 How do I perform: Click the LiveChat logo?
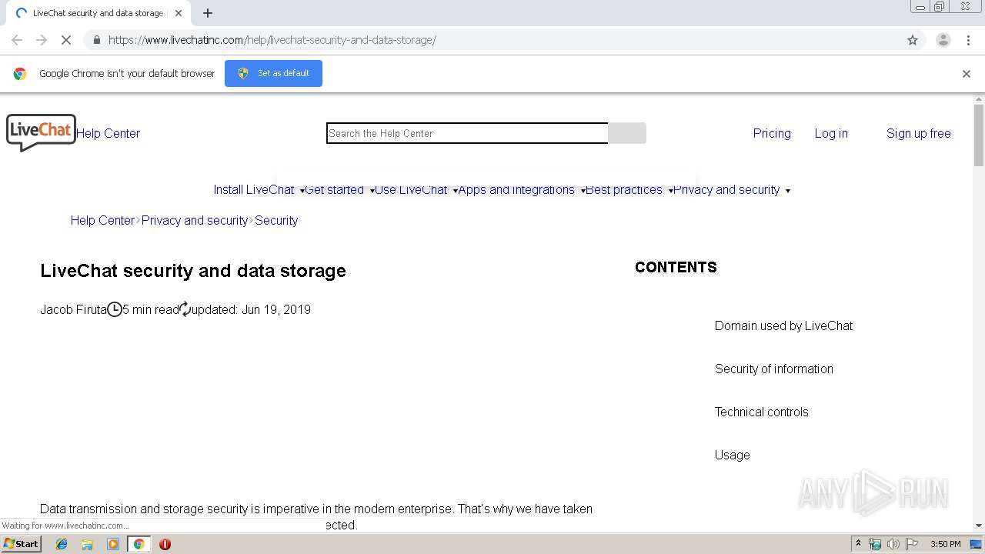pyautogui.click(x=41, y=132)
